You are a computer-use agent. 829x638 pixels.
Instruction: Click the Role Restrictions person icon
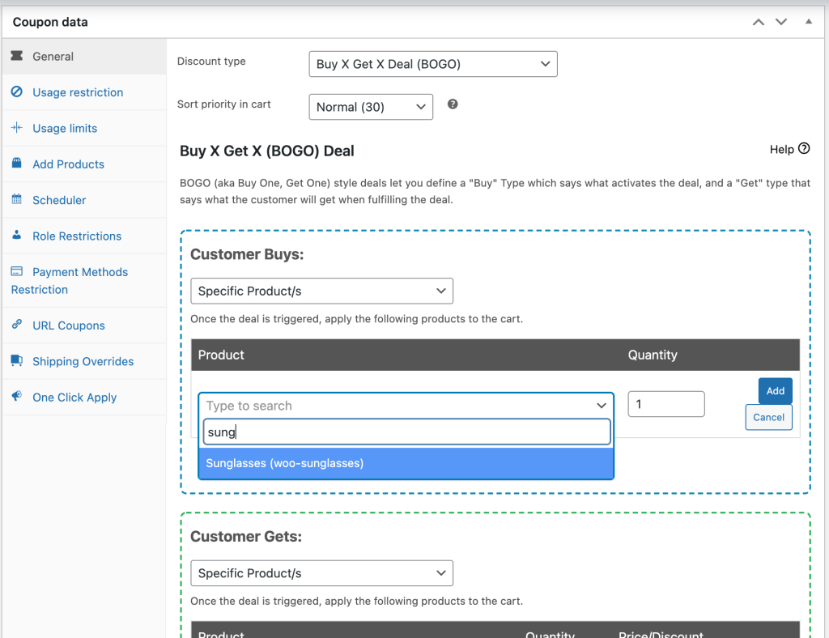pos(17,235)
